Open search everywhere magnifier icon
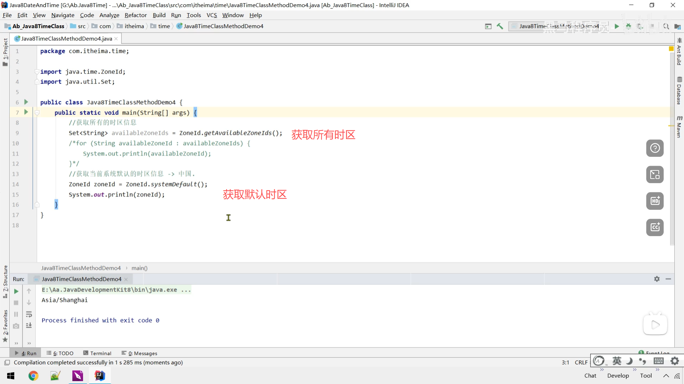 666,26
